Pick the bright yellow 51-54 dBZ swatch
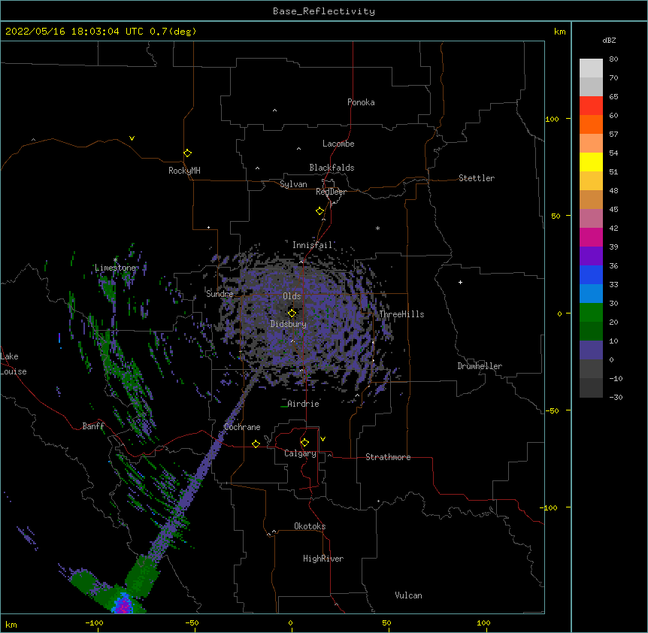The image size is (648, 633). coord(591,162)
